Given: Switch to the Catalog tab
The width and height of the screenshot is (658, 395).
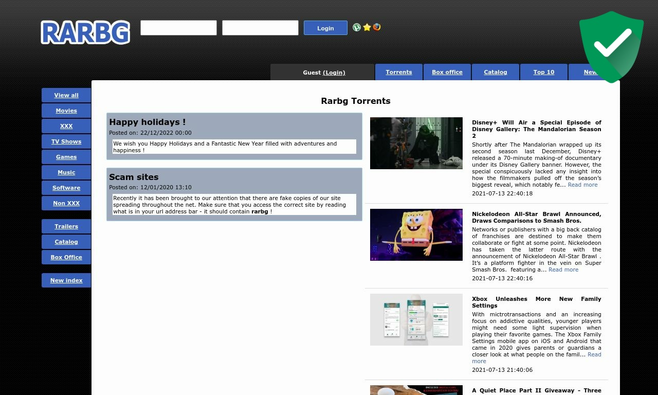Looking at the screenshot, I should coord(496,72).
